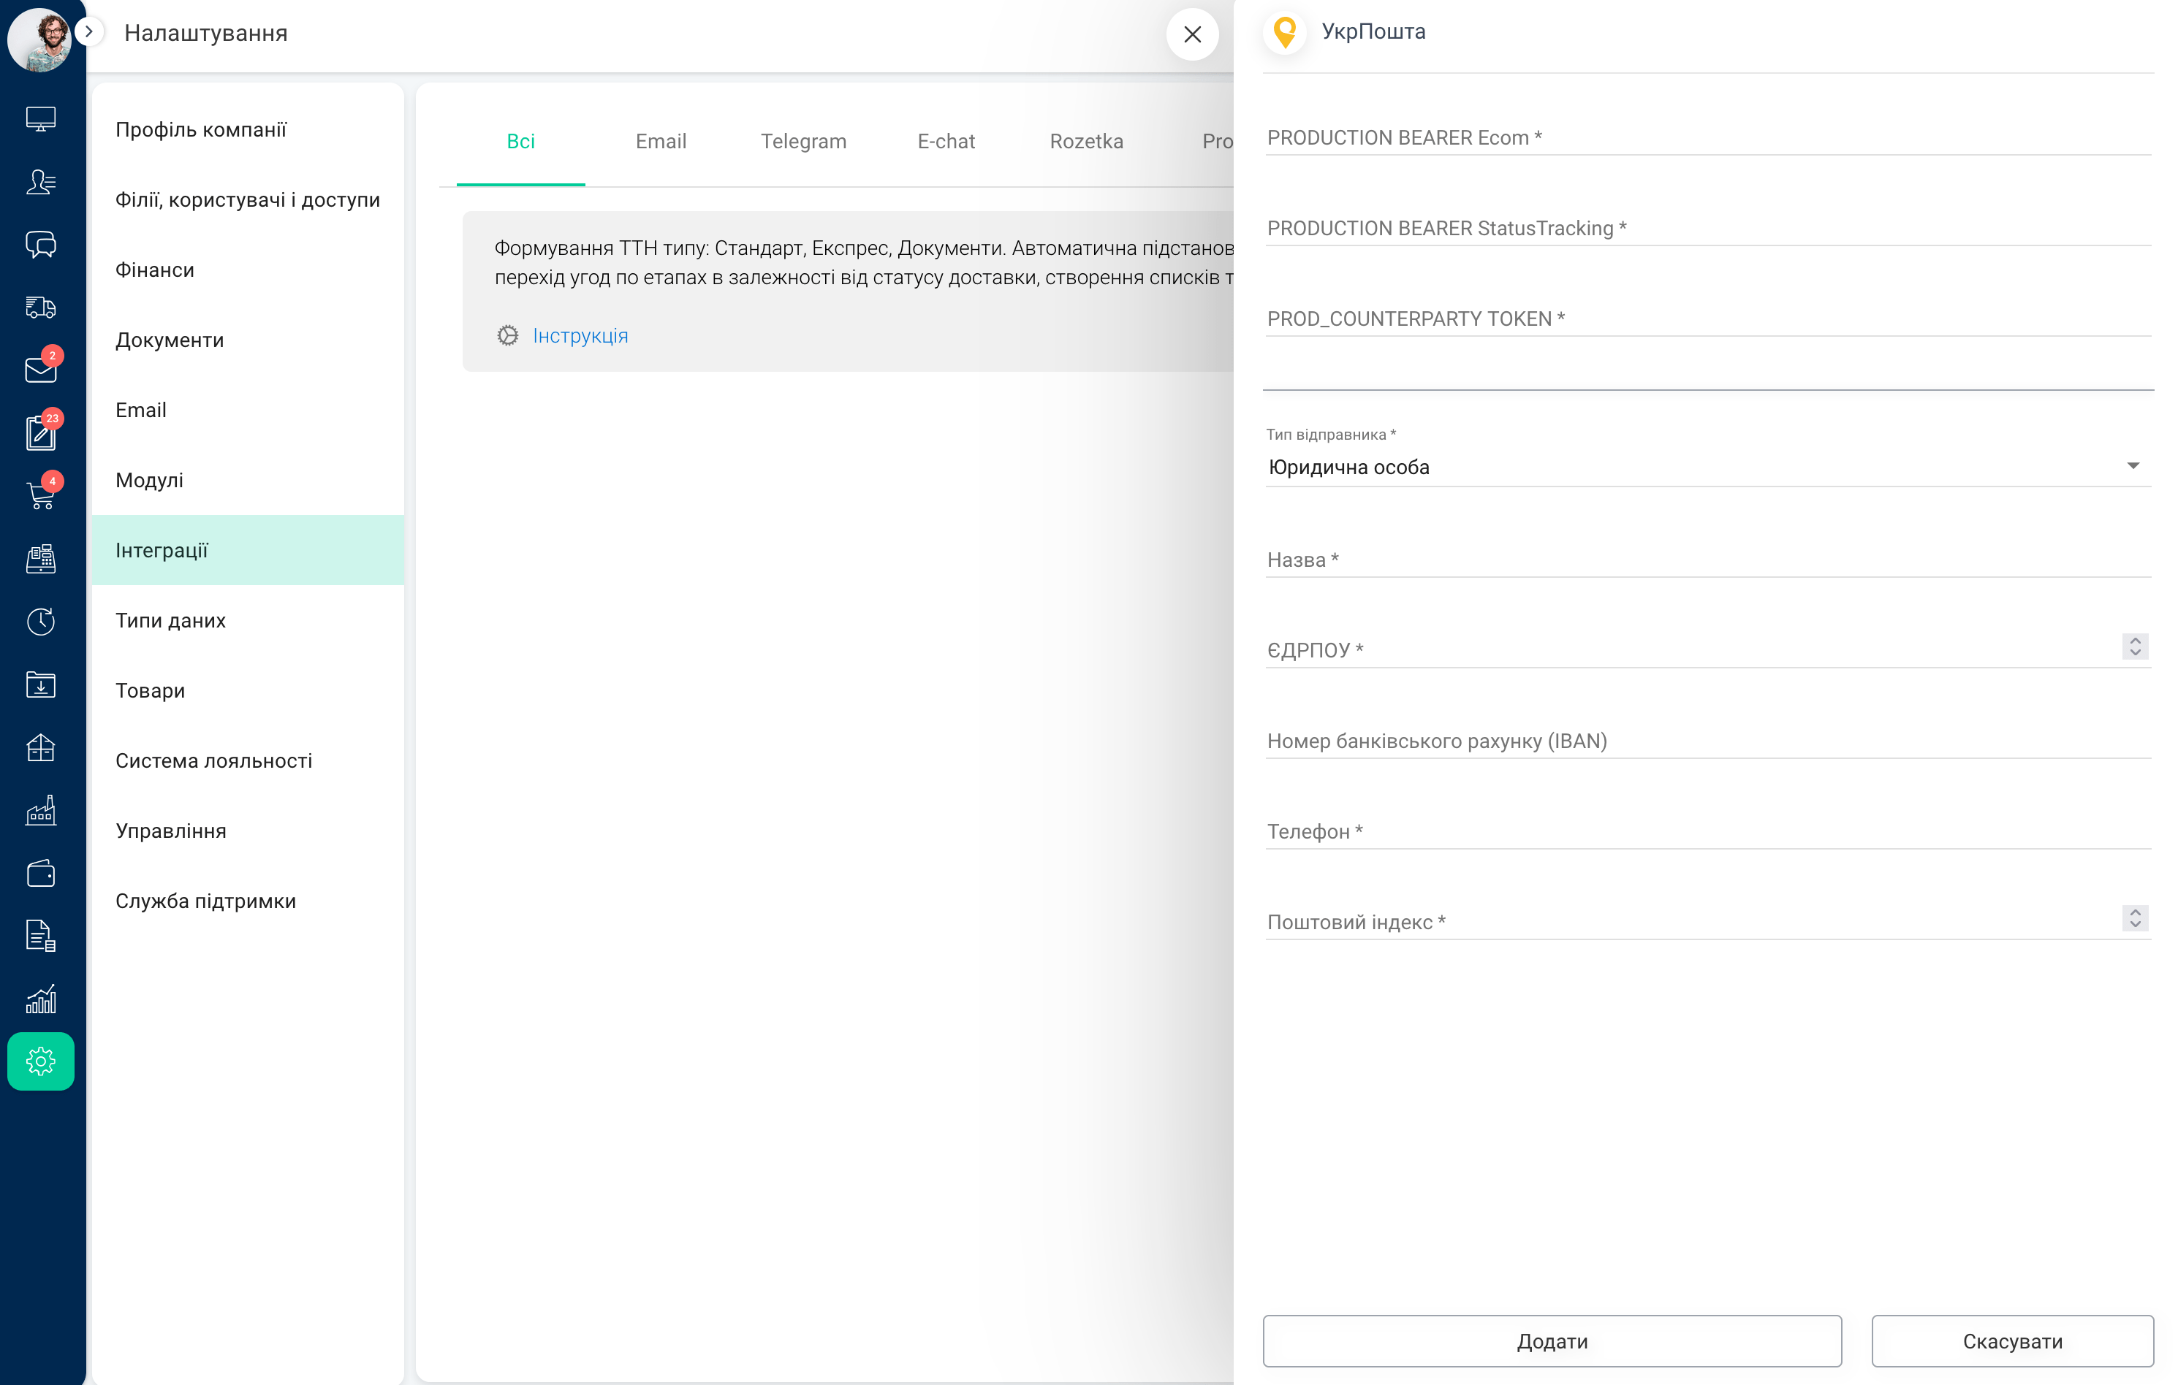Click the green settings gear icon in sidebar
The height and width of the screenshot is (1385, 2178).
point(41,1061)
